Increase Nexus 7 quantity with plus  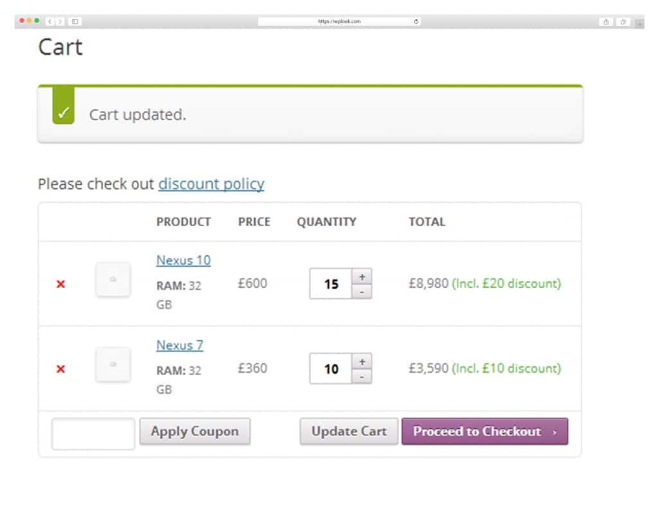click(362, 361)
